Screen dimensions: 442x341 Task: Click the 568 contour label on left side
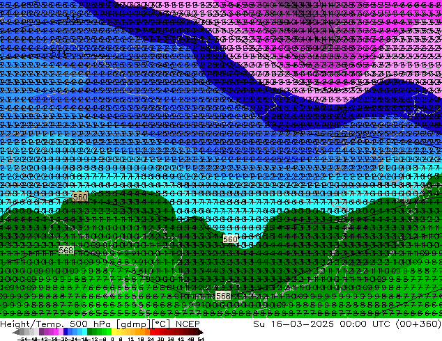[x=66, y=250]
